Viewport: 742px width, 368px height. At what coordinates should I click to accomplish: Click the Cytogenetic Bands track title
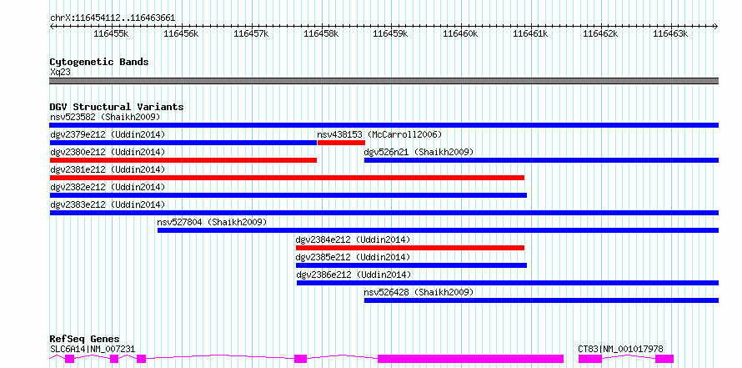99,62
